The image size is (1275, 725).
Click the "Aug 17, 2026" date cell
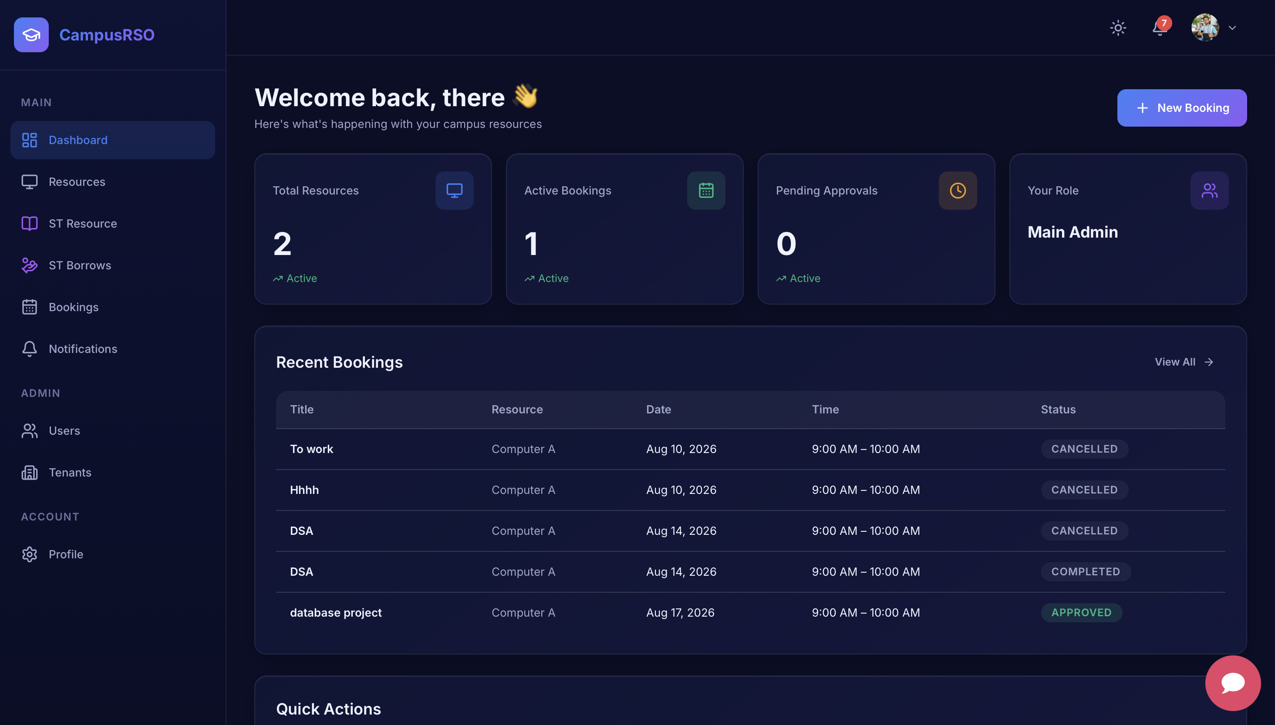point(680,612)
